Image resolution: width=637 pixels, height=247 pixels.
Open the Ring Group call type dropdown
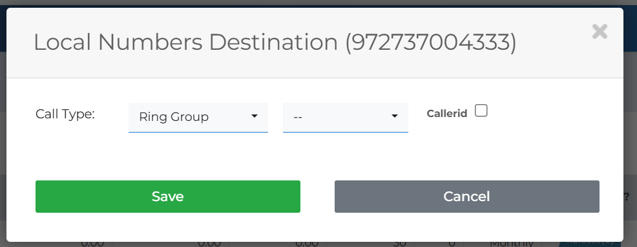(198, 117)
